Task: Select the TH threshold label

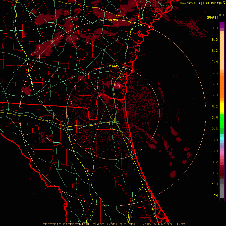Action: coord(216,196)
